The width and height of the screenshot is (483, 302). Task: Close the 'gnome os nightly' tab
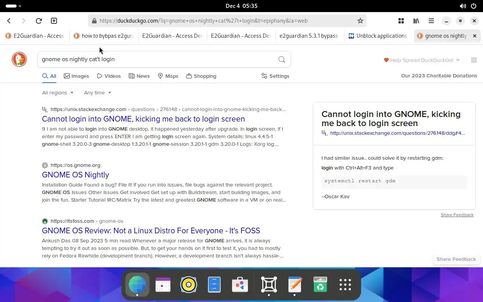475,36
